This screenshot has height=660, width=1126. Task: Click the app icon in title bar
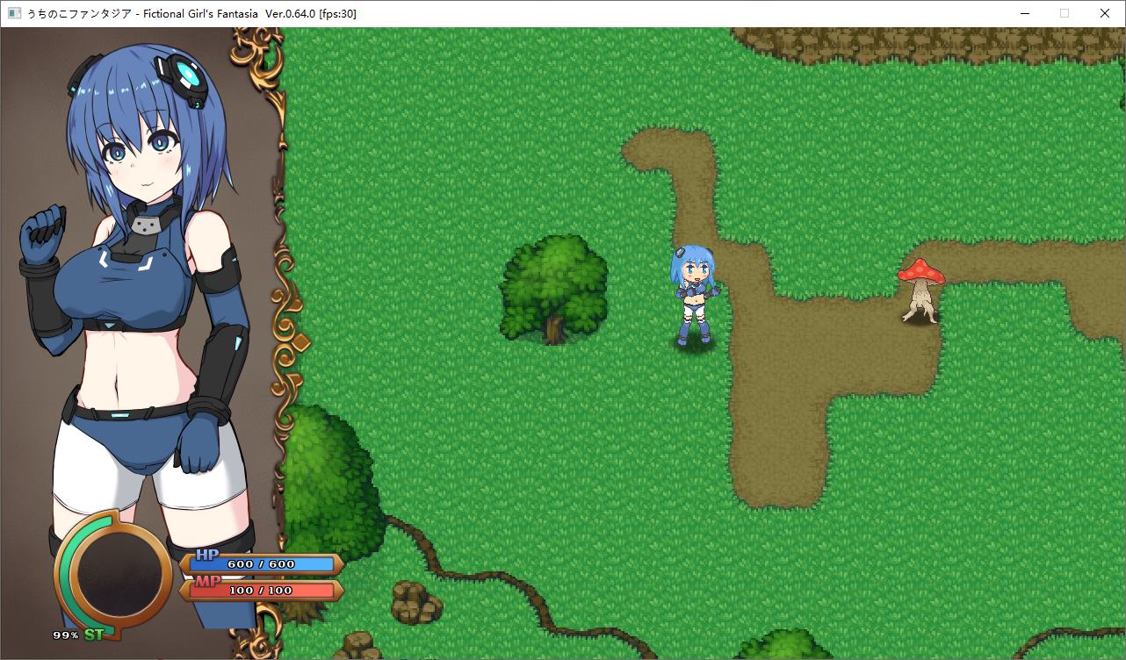(x=14, y=13)
